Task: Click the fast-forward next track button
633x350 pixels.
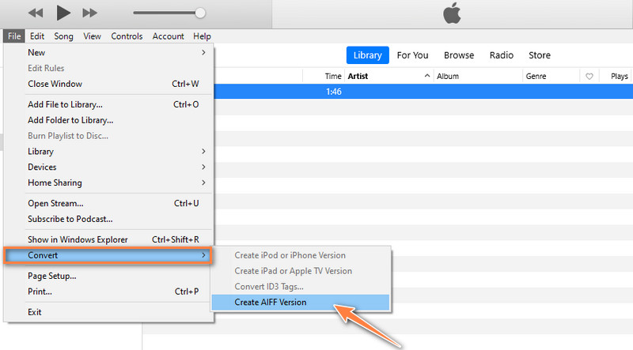Action: [89, 13]
